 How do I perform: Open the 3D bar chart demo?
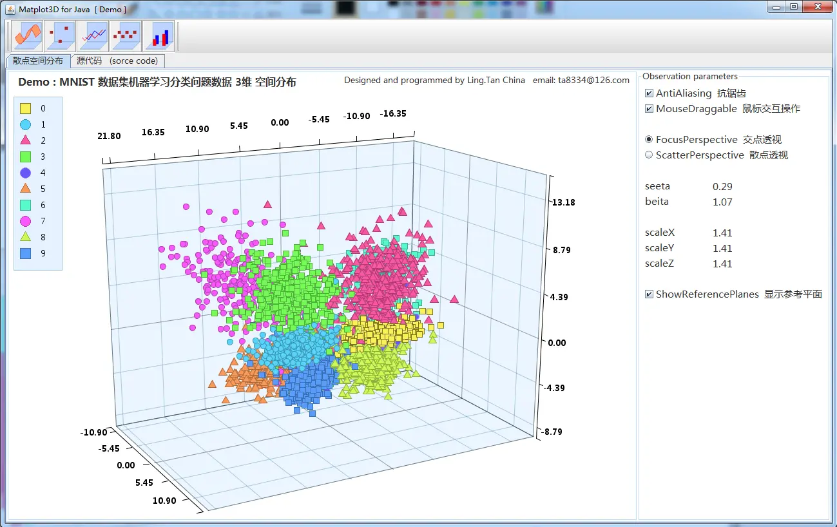[159, 36]
